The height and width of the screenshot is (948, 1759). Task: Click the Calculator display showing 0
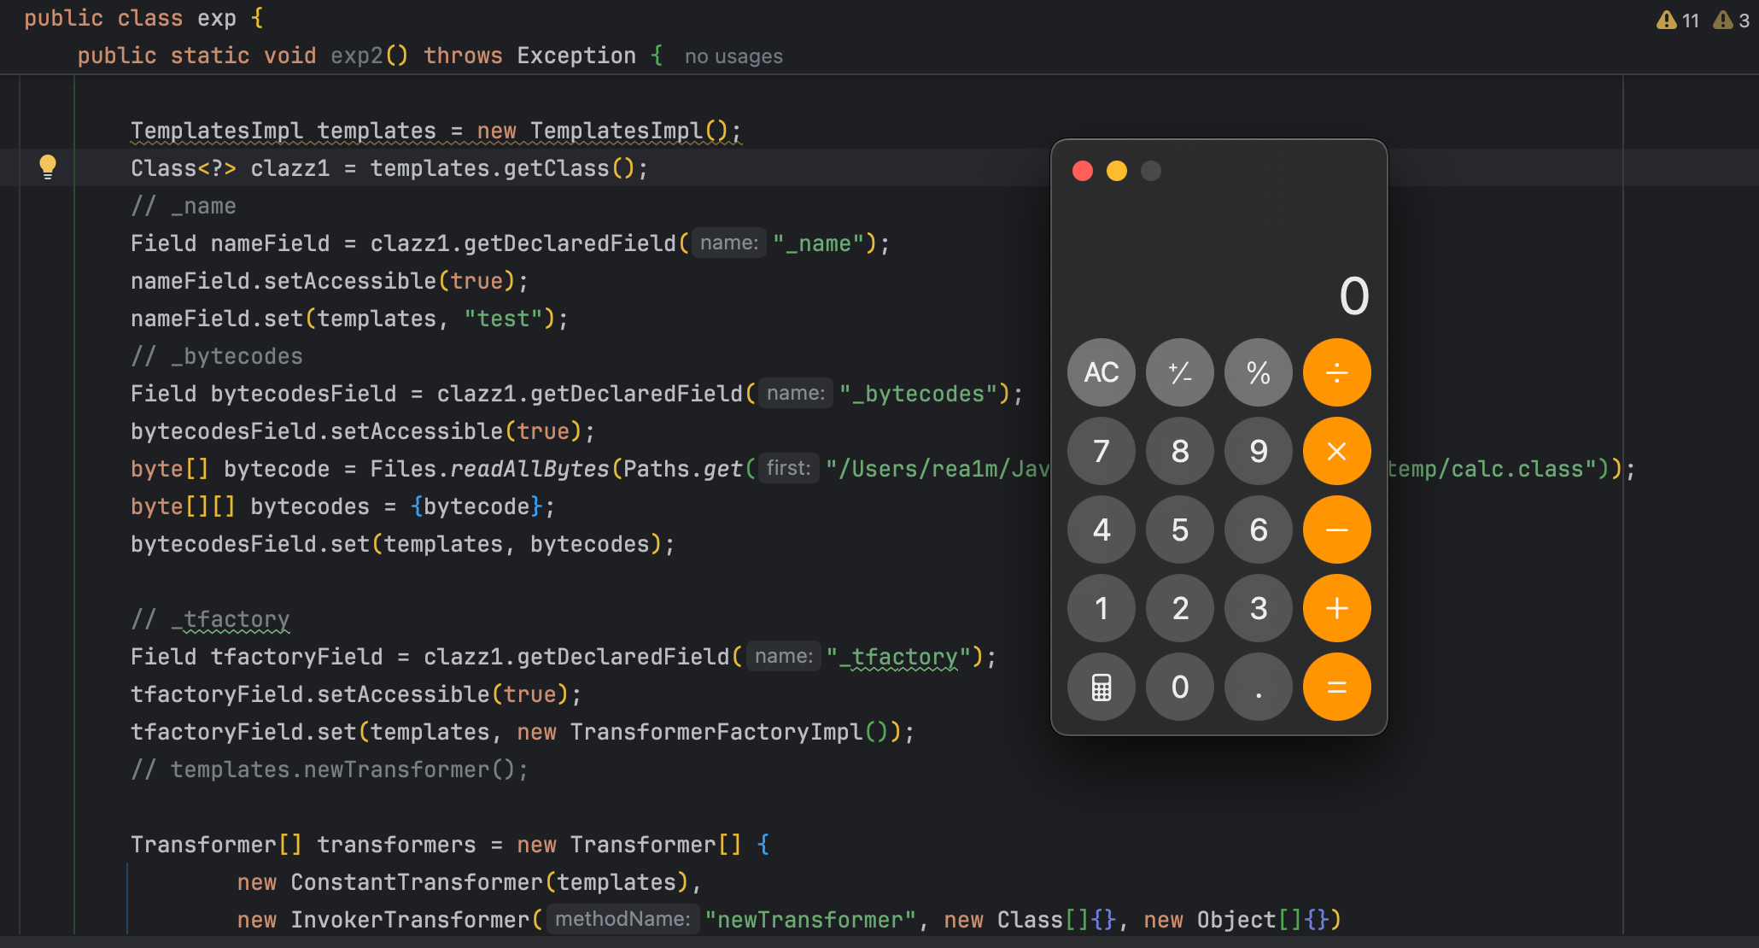[x=1353, y=296]
